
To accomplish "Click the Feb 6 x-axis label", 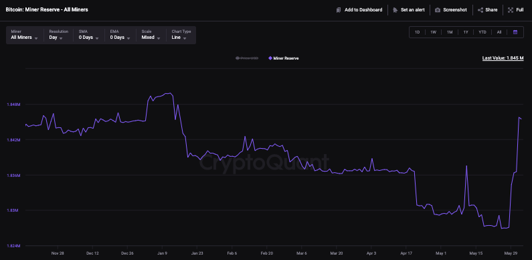I will point(232,253).
